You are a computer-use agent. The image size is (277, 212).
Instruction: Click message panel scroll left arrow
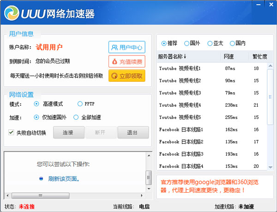7,195
